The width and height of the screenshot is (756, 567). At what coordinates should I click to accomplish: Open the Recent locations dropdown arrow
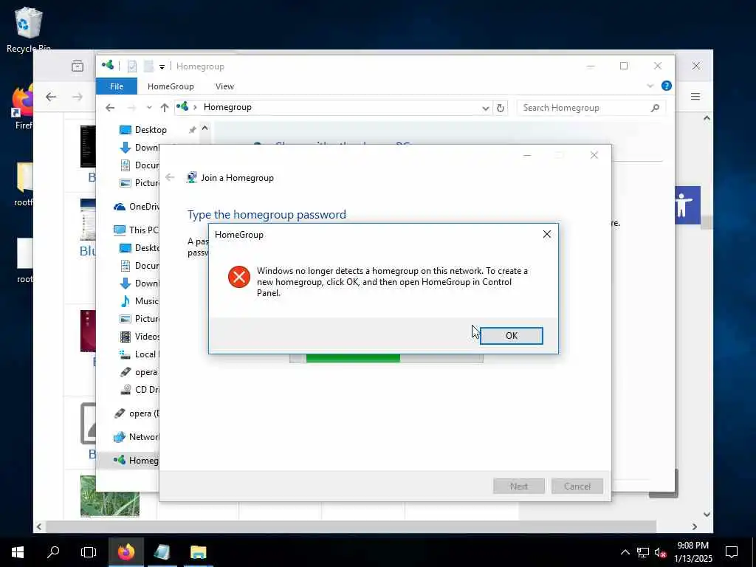pyautogui.click(x=149, y=108)
